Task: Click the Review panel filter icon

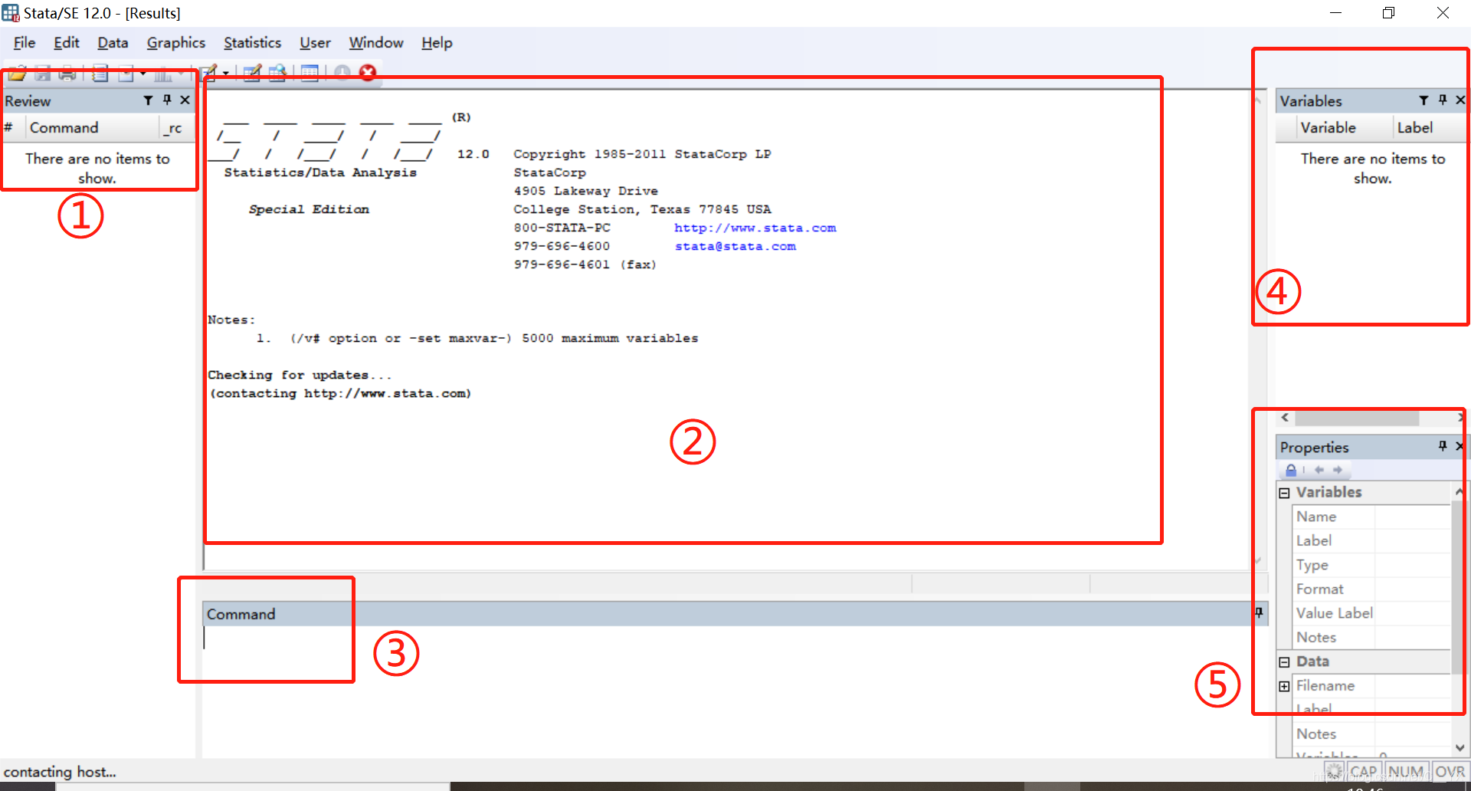Action: pyautogui.click(x=148, y=100)
